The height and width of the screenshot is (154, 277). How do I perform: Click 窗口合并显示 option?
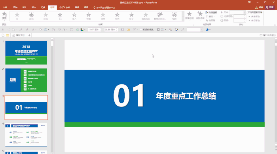click(268, 35)
